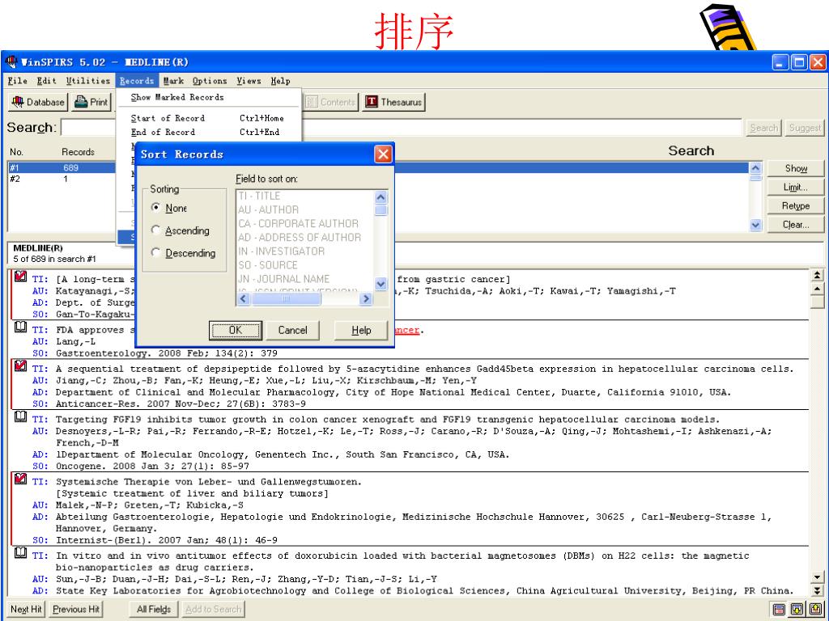Open the Utilities menu

[88, 81]
